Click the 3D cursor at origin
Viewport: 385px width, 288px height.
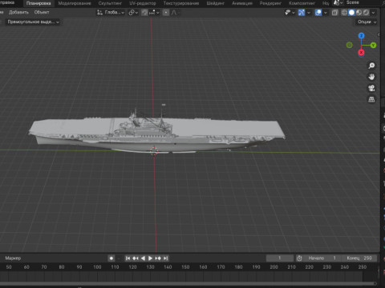coord(154,151)
